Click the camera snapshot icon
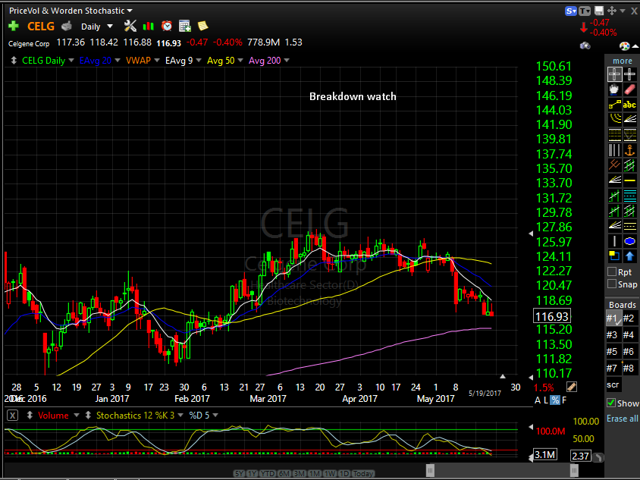640x480 pixels. click(585, 45)
